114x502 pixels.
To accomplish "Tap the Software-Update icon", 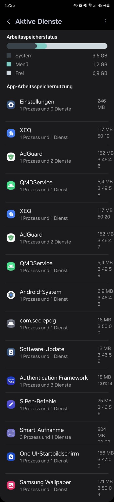I will [11, 352].
